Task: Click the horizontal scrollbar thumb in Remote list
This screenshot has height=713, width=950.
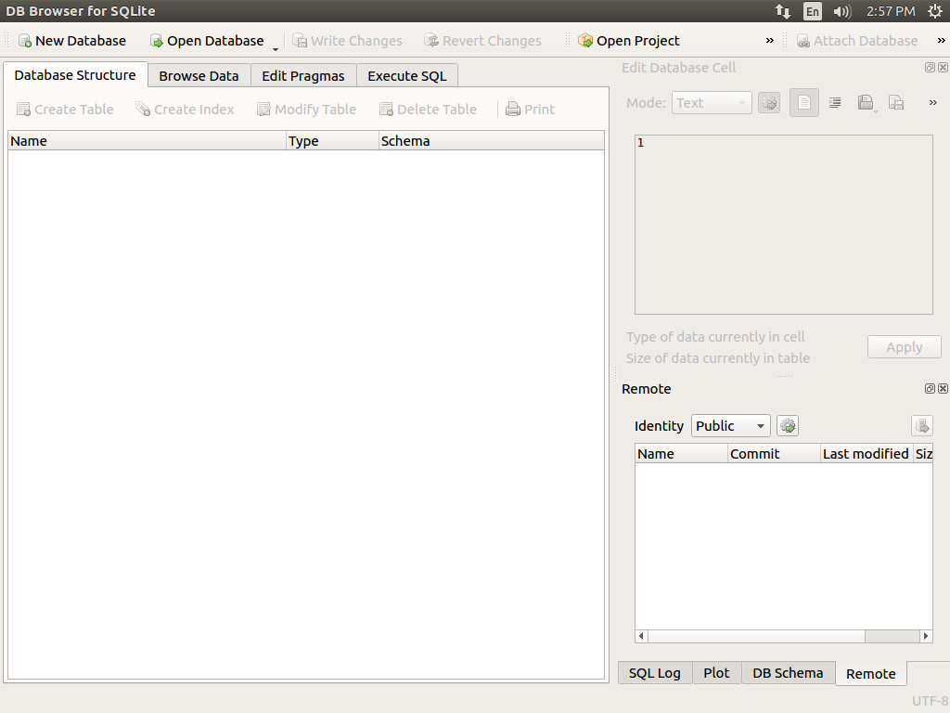Action: click(756, 636)
